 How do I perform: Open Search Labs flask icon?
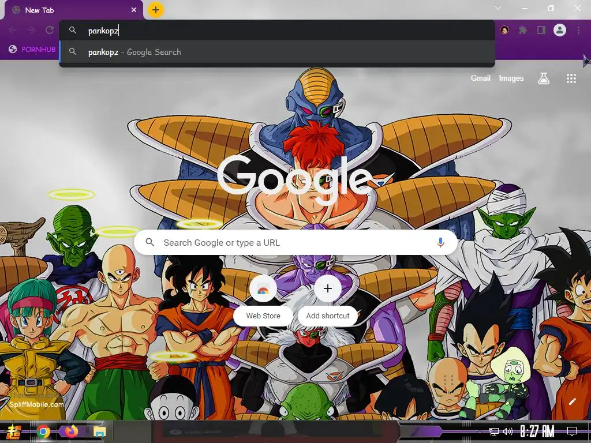(544, 78)
